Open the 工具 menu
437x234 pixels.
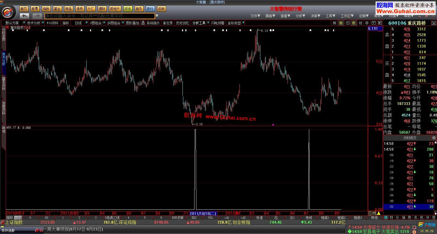[x=330, y=16]
